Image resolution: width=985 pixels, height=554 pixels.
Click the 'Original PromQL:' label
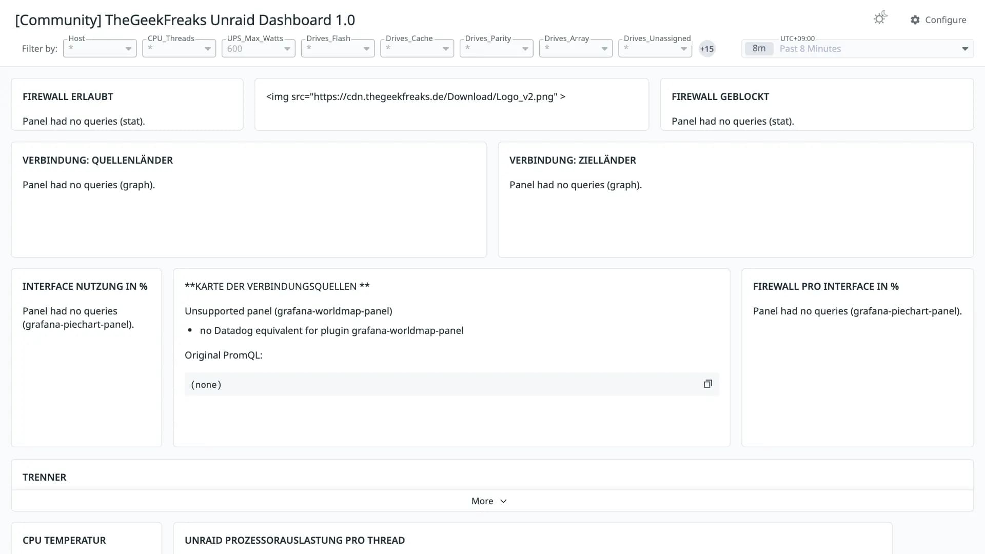click(x=223, y=355)
